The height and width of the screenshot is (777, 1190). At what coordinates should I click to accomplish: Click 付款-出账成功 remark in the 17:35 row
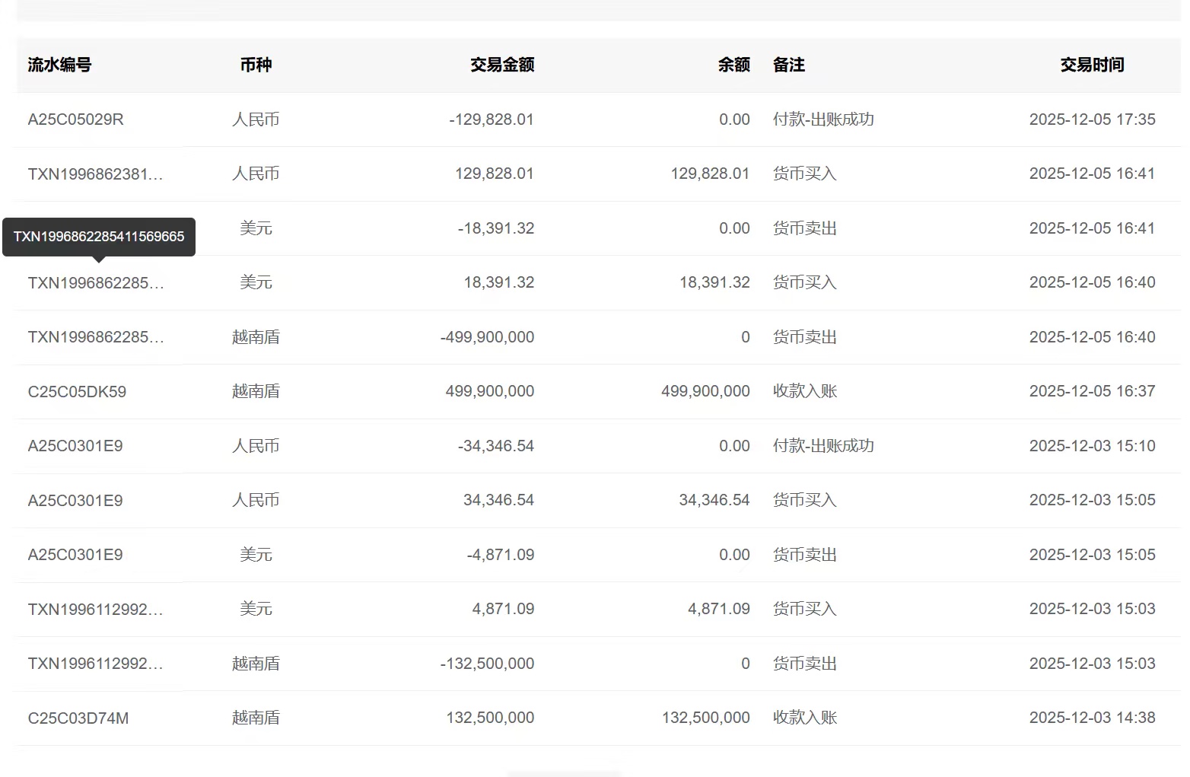[x=823, y=119]
